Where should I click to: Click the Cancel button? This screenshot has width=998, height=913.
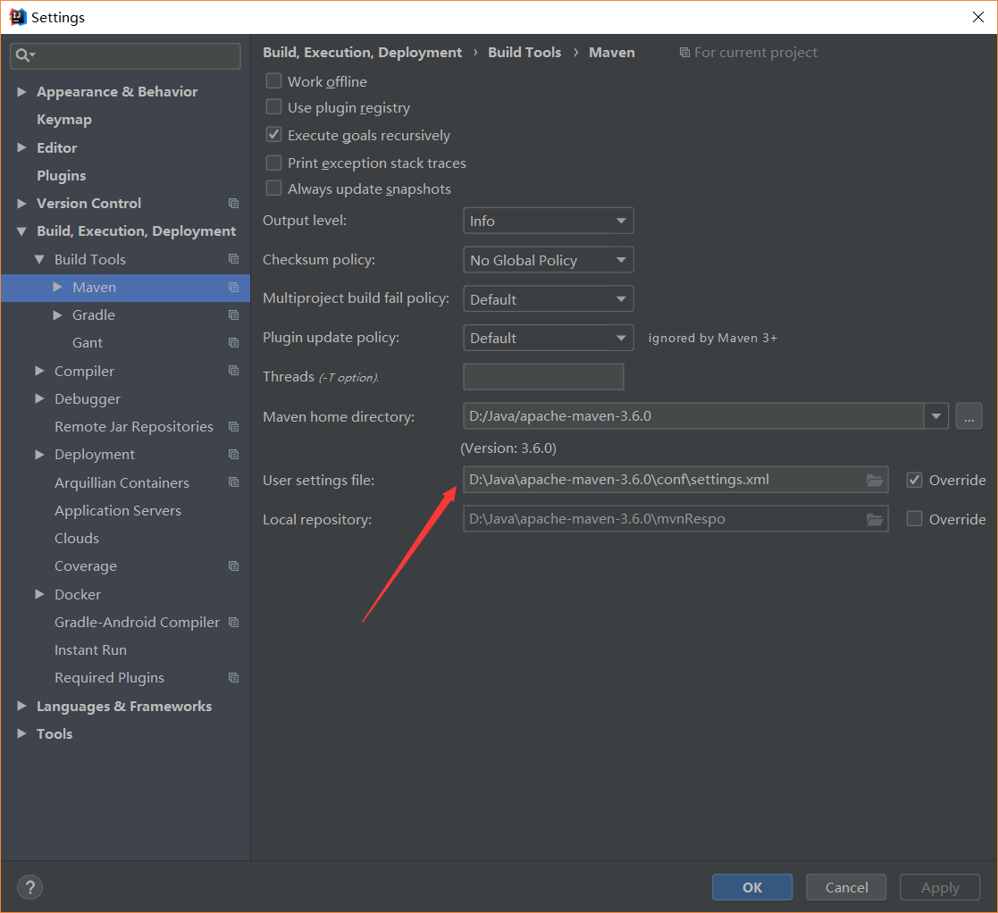(x=846, y=887)
